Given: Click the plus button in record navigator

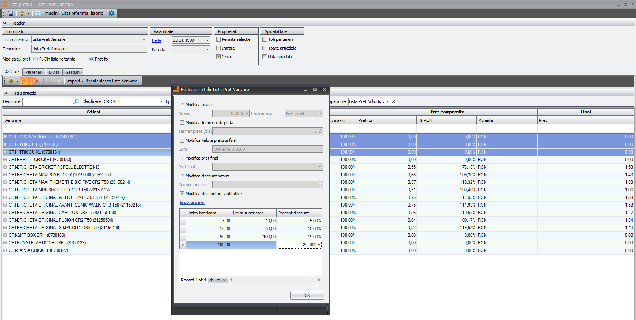Looking at the screenshot, I should click(x=211, y=280).
